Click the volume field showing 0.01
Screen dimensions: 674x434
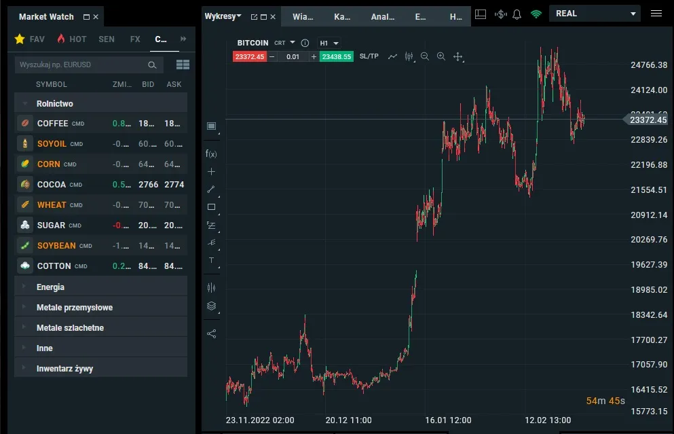click(x=293, y=56)
